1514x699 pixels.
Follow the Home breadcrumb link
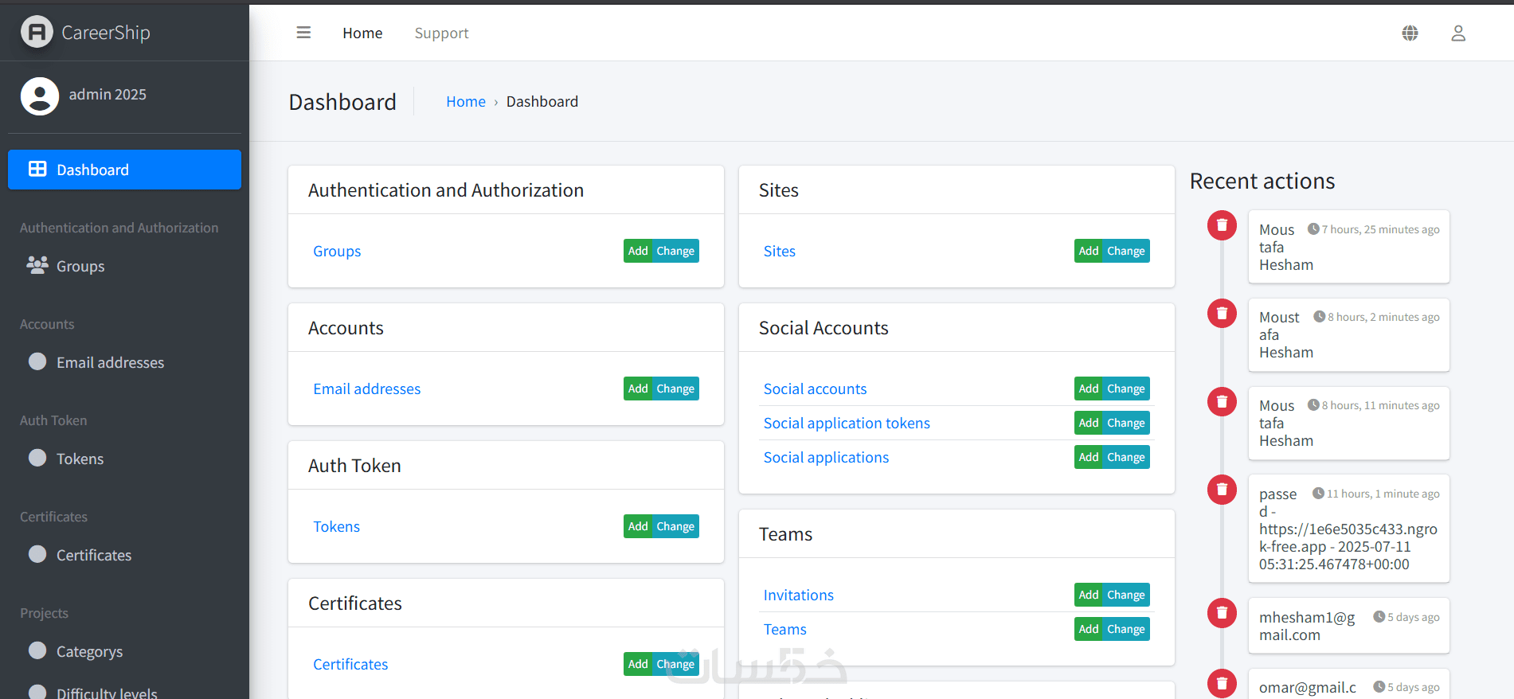tap(465, 102)
